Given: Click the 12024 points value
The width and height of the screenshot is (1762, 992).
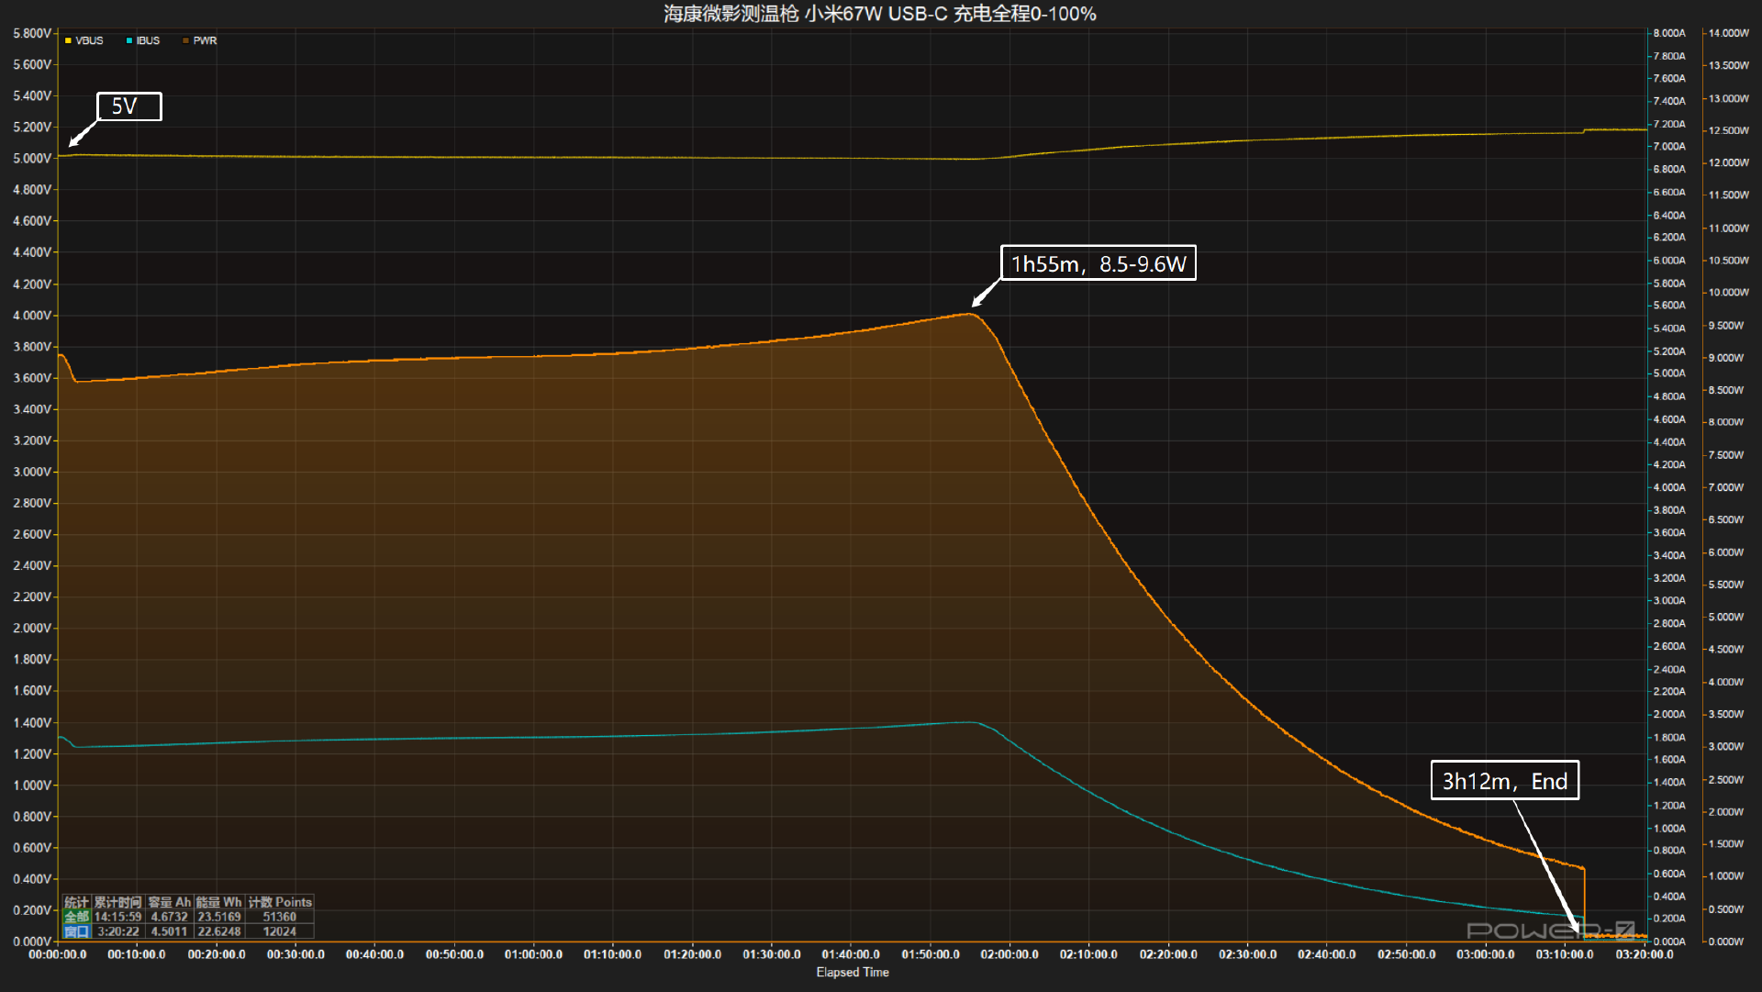Looking at the screenshot, I should (x=280, y=931).
